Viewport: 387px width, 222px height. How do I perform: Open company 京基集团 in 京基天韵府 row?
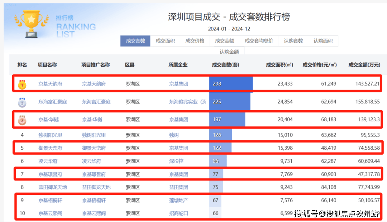coord(179,84)
